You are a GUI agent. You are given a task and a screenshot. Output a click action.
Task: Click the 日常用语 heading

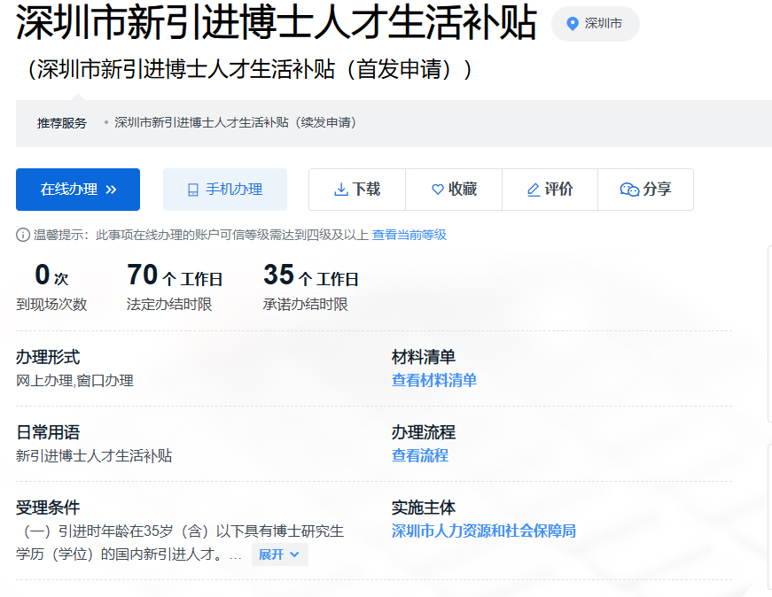(x=48, y=432)
